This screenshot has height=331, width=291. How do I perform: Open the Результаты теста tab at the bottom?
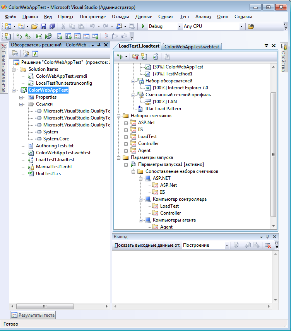[33, 315]
